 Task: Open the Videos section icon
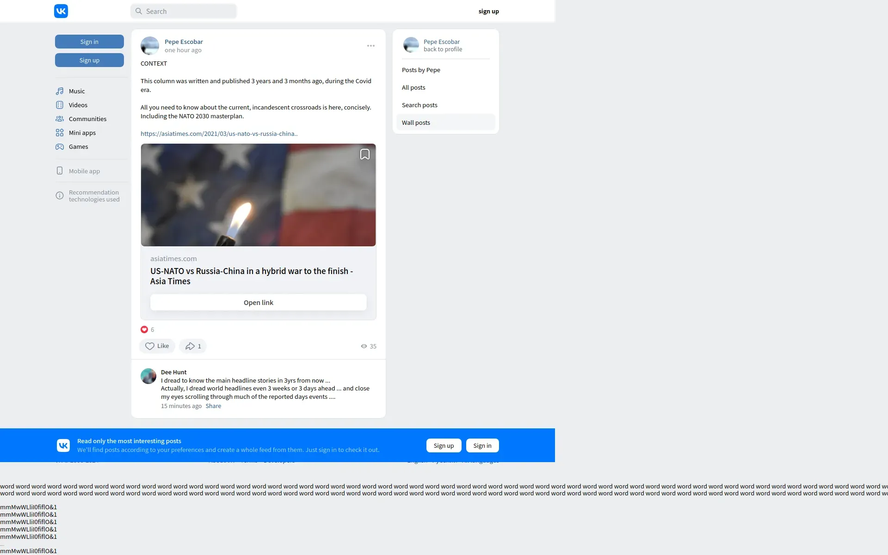pyautogui.click(x=60, y=105)
